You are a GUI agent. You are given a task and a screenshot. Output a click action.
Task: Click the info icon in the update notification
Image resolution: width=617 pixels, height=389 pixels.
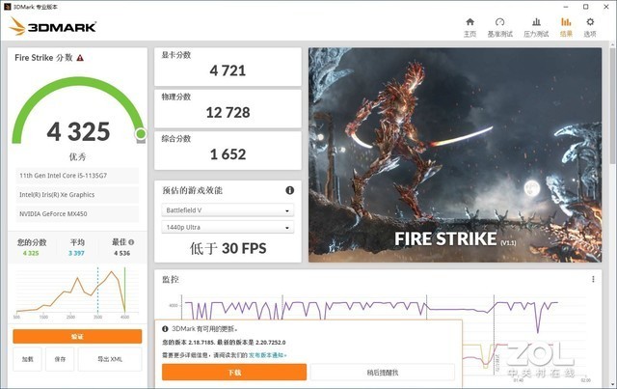pyautogui.click(x=165, y=329)
